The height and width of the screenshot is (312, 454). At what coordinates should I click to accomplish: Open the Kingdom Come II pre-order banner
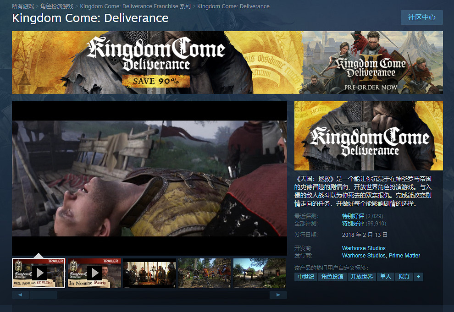372,62
